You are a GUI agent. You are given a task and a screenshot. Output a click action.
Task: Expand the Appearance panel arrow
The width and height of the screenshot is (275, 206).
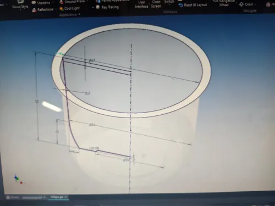click(79, 14)
